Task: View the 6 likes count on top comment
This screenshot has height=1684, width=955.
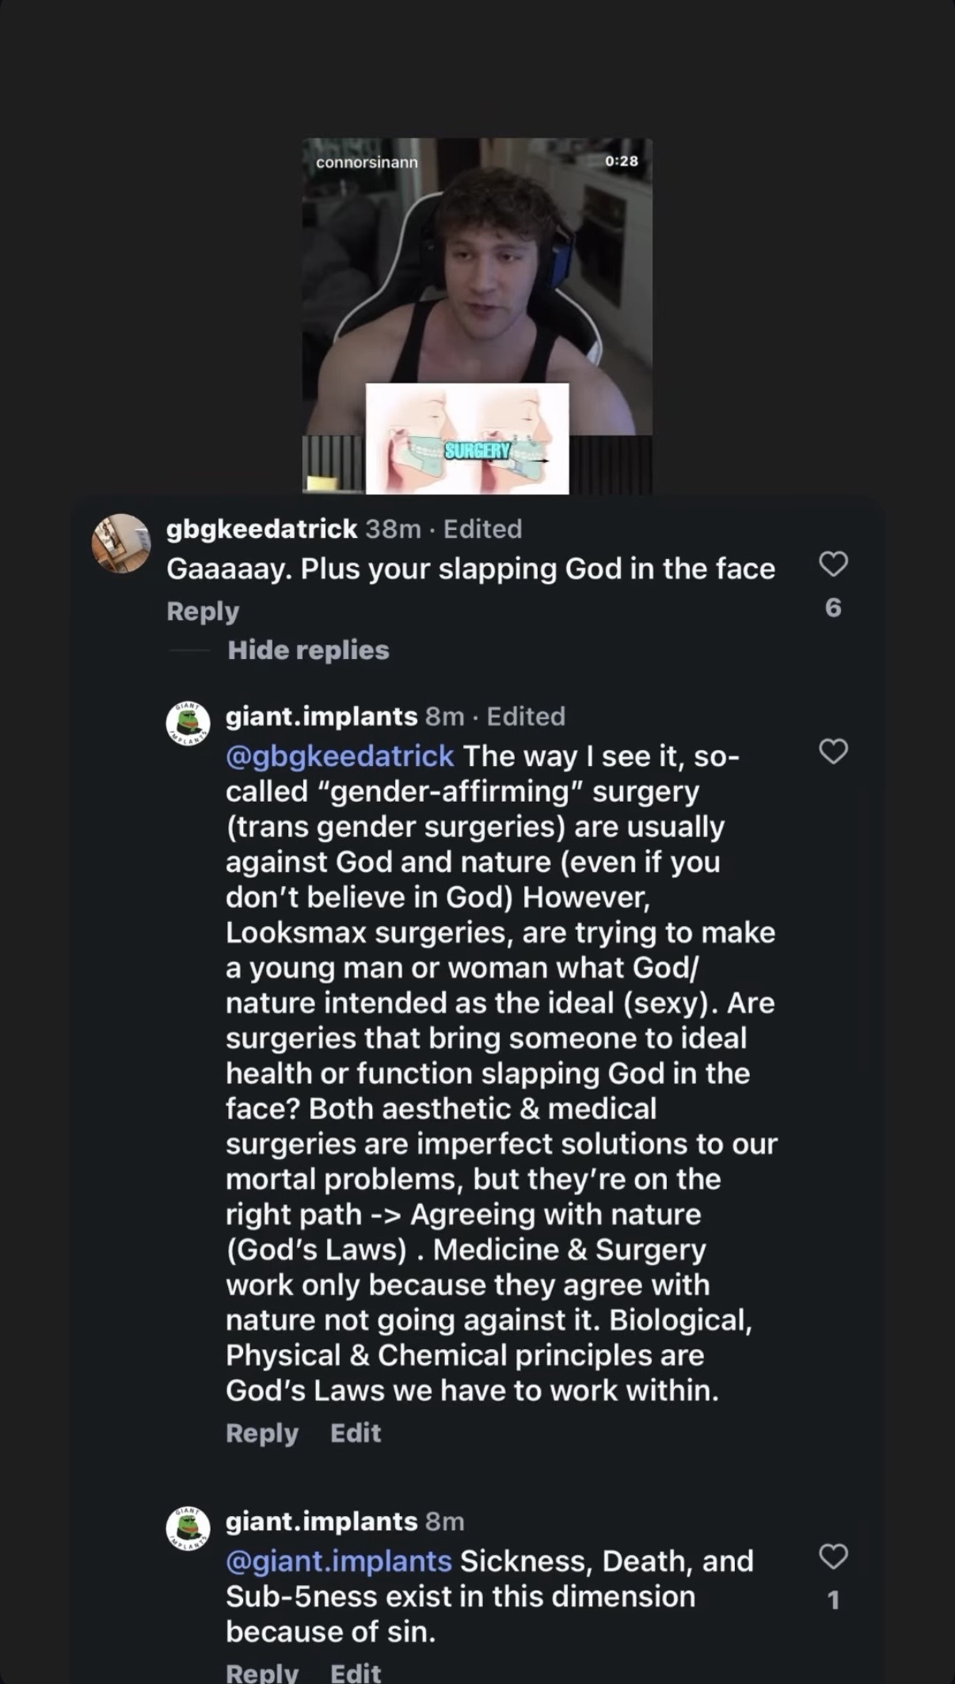Action: 833,608
